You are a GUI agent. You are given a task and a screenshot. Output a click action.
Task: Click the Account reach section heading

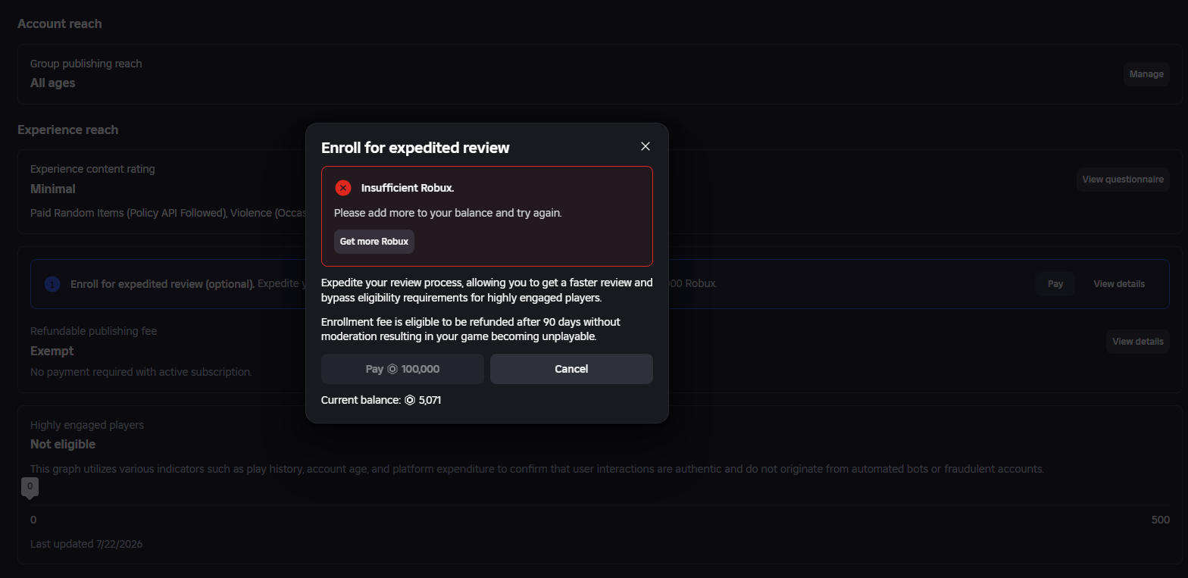(x=60, y=23)
